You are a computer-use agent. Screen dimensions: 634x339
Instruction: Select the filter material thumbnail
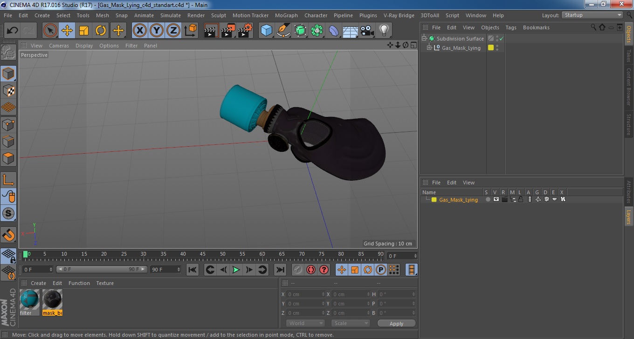click(29, 302)
